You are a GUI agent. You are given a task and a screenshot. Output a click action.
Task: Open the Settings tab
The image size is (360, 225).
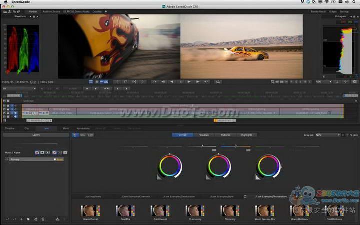pyautogui.click(x=344, y=11)
